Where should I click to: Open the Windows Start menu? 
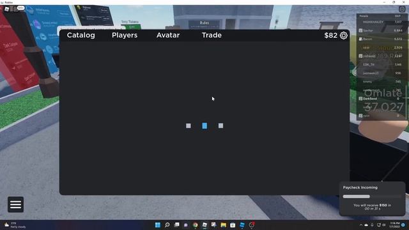pos(158,225)
